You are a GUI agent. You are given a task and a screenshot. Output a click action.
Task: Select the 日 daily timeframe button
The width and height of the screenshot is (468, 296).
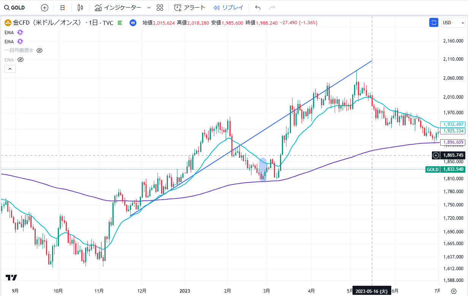(x=62, y=8)
